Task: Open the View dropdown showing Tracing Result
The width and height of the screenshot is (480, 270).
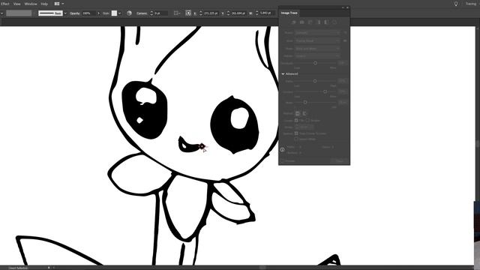Action: (x=317, y=40)
